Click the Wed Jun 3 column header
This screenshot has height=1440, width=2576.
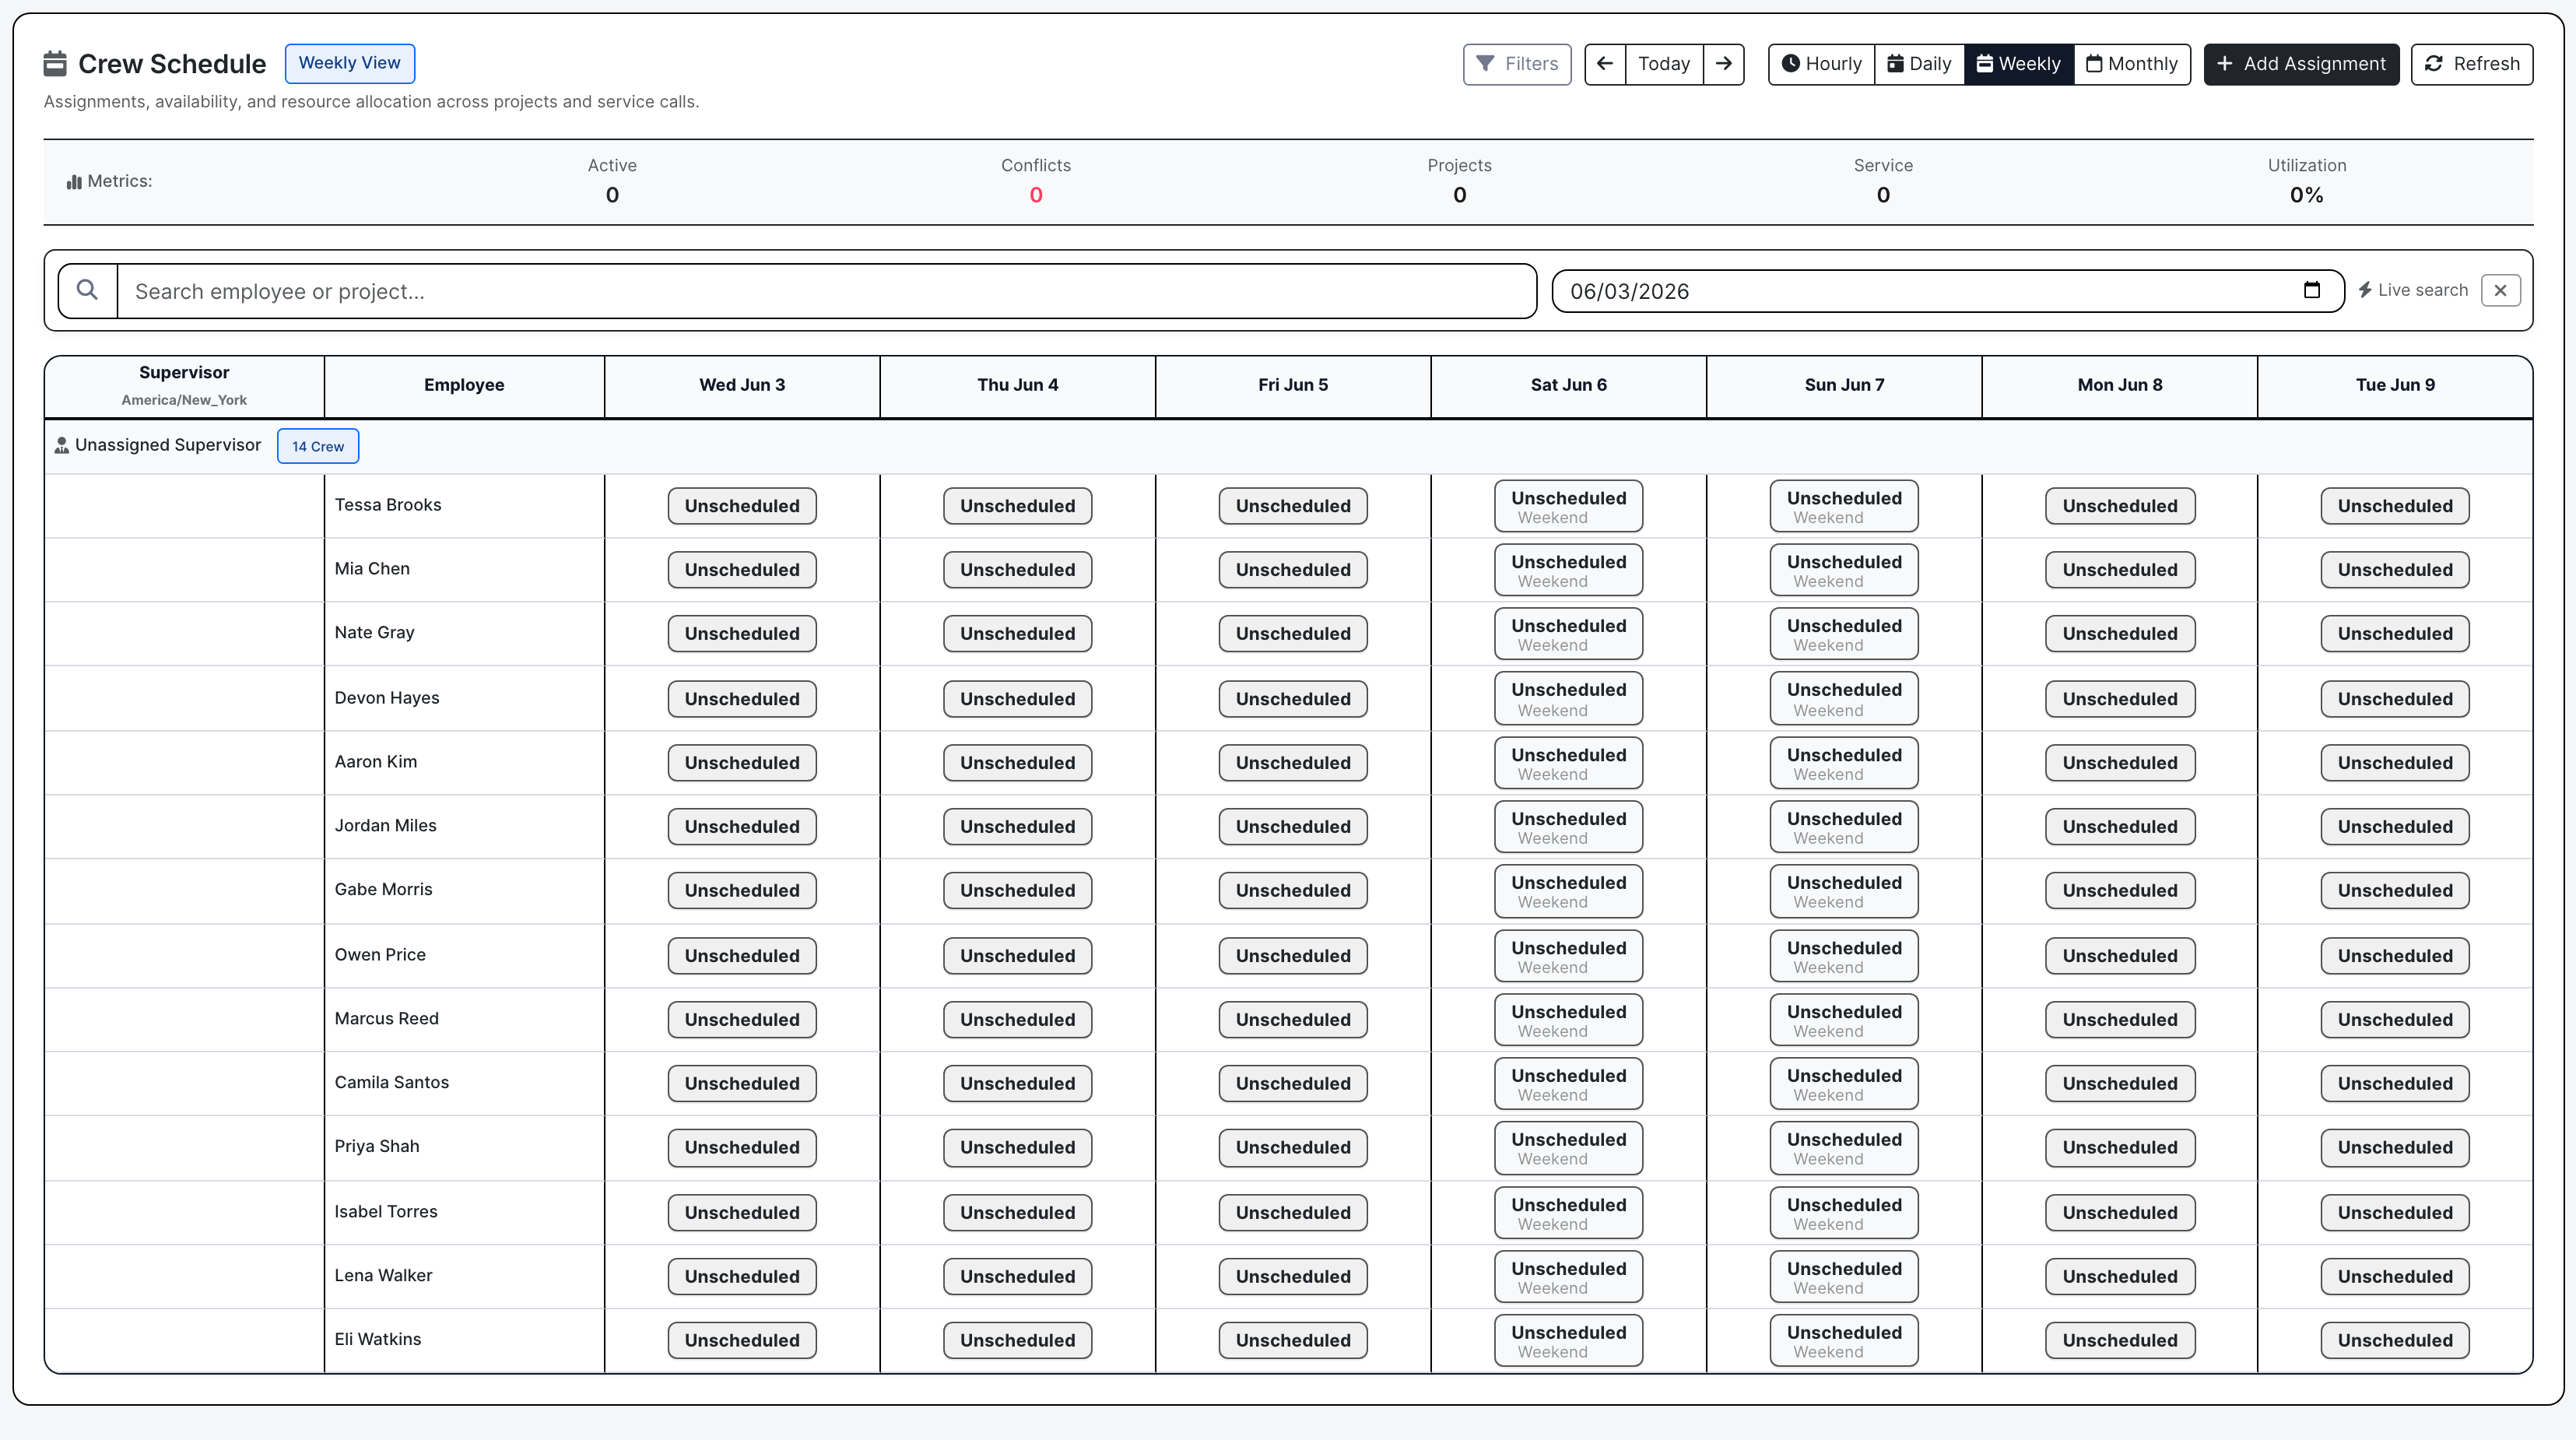click(742, 386)
